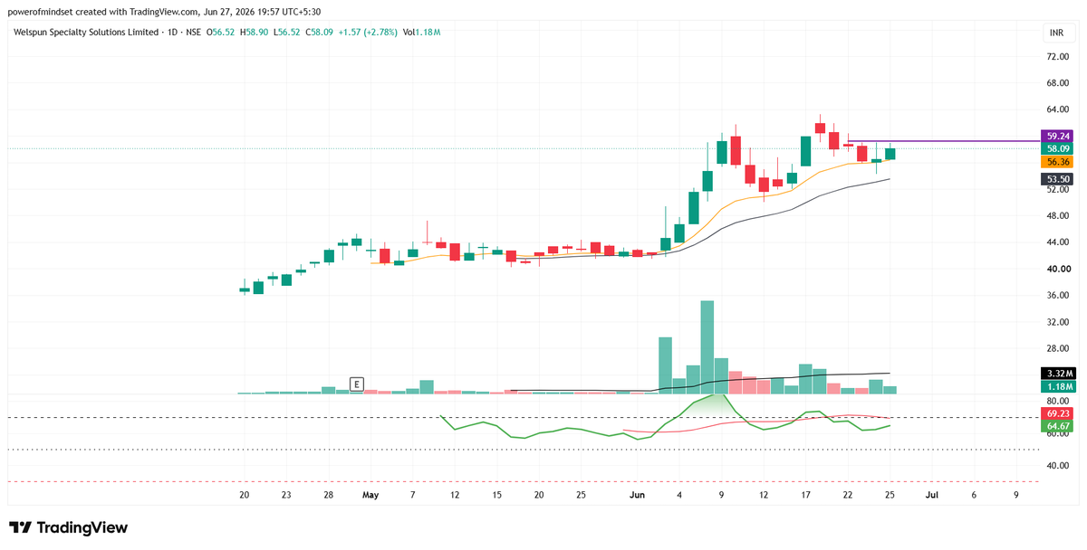
Task: Click the 48.00 price axis label
Action: point(1058,216)
